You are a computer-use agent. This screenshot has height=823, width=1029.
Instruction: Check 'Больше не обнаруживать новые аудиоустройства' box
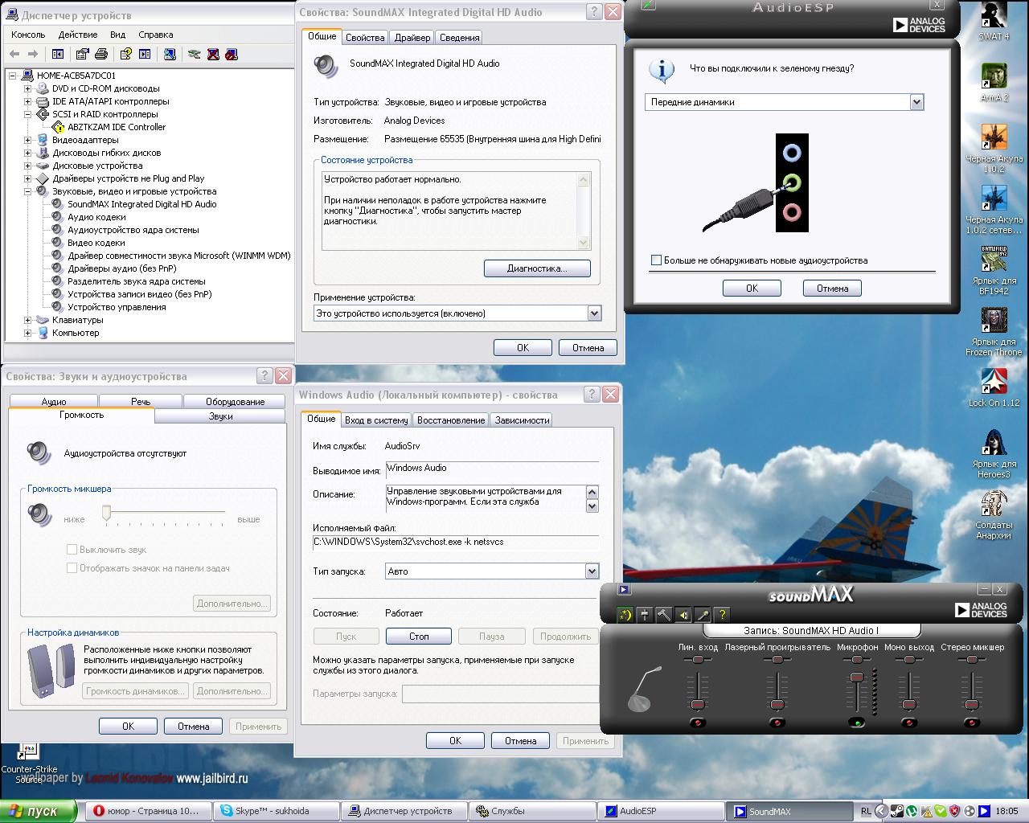[x=656, y=260]
